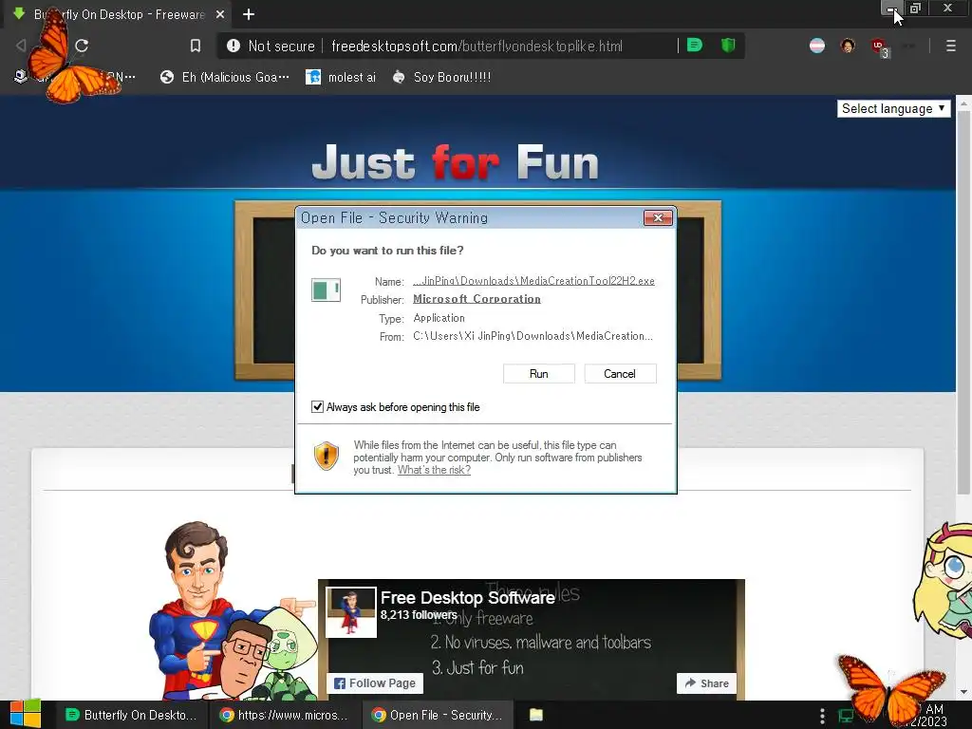Open the green shield extension icon
972x729 pixels.
[x=728, y=45]
